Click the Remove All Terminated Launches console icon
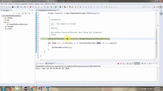The image size is (163, 91). 124,63
